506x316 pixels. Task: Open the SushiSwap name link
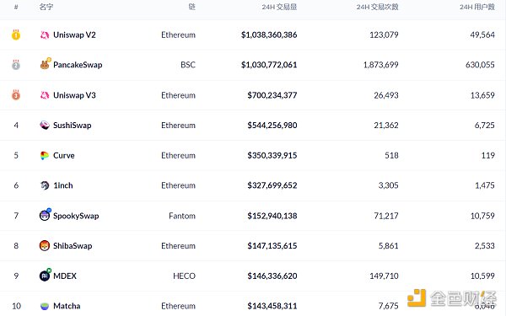(73, 125)
